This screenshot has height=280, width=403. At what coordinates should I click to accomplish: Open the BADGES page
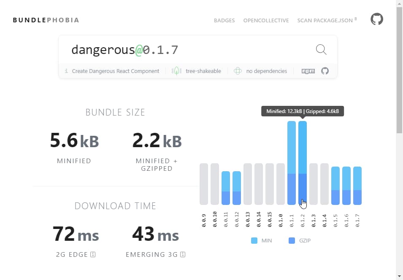tap(224, 20)
